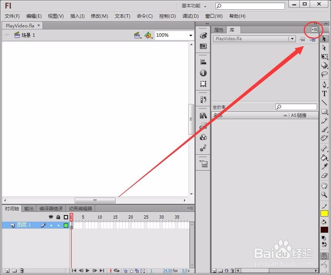Screen dimensions: 331x275
Task: Open the Edit Symbols dropdown
Action: pos(148,35)
